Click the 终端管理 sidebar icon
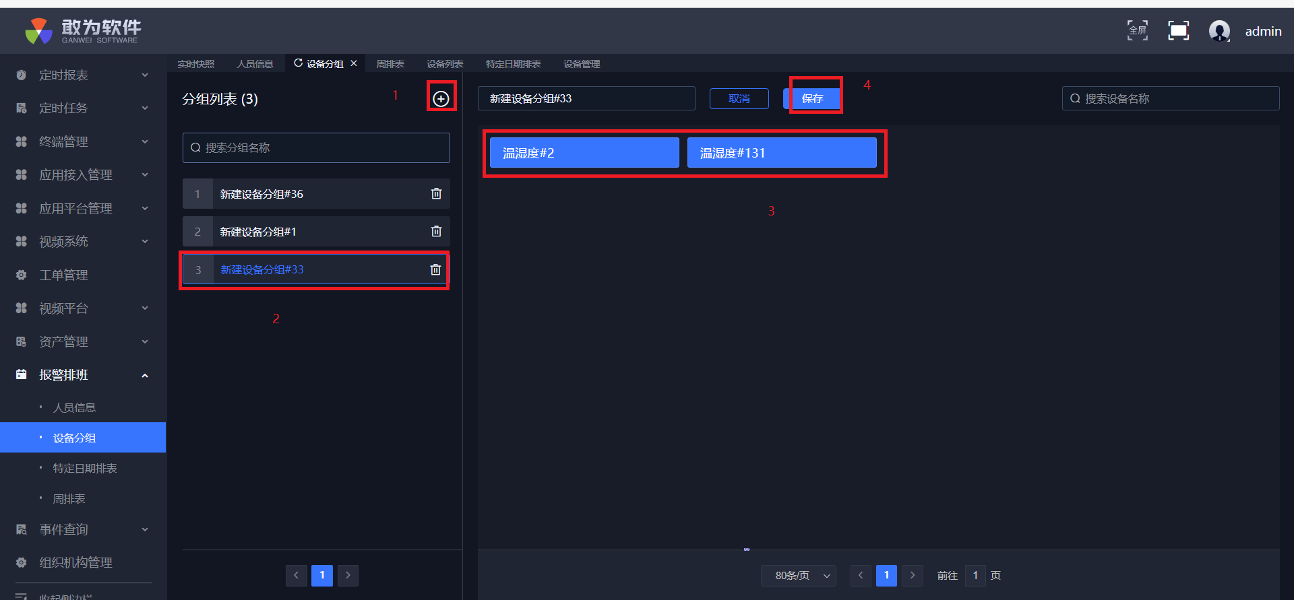Screen dimensions: 1294x600 (22, 142)
